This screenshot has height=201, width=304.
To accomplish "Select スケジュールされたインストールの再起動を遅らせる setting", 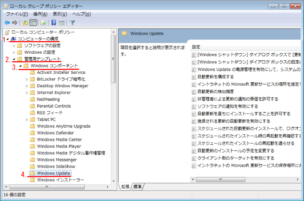I will [x=246, y=144].
